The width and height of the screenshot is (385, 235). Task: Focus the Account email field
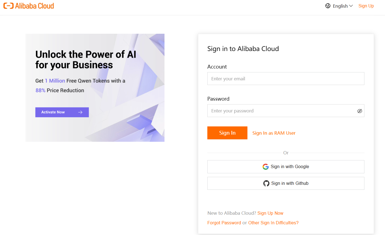click(286, 79)
